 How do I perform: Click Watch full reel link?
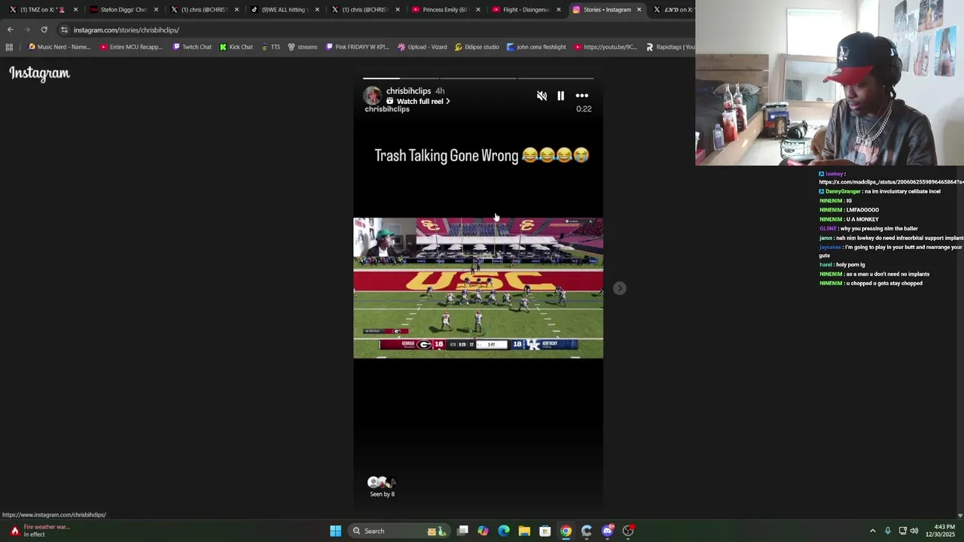[x=419, y=101]
